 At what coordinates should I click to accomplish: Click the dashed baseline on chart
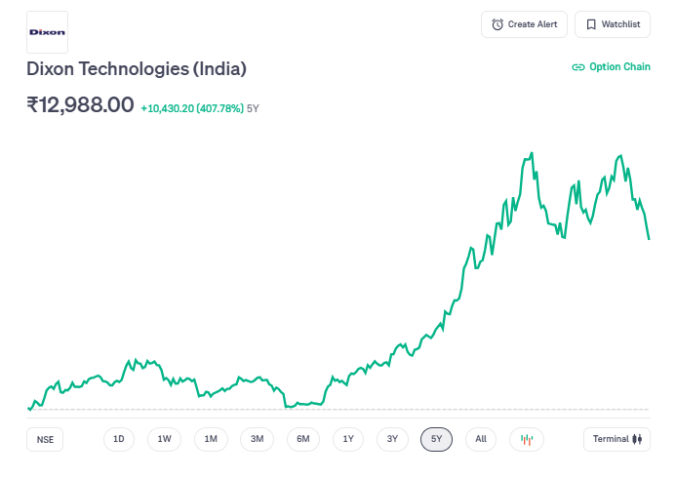pyautogui.click(x=439, y=410)
